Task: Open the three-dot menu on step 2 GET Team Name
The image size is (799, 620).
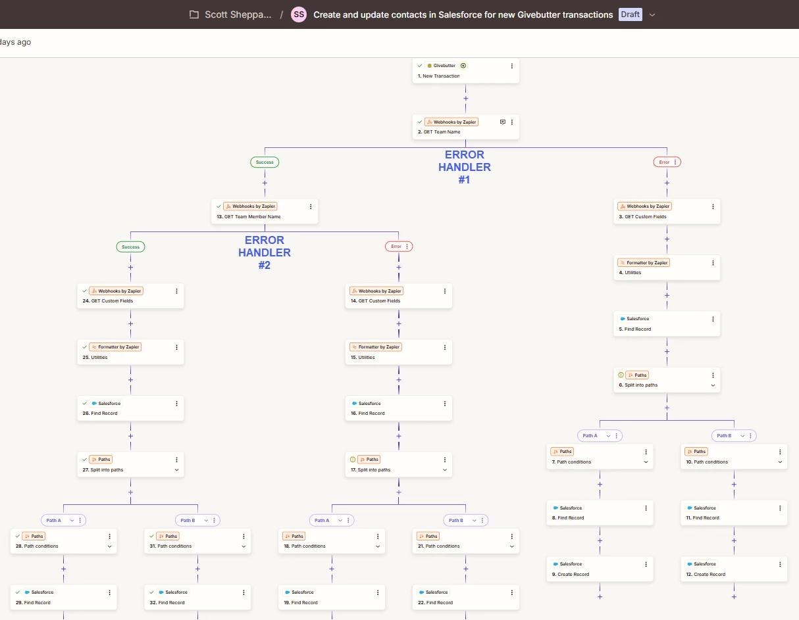Action: (x=512, y=122)
